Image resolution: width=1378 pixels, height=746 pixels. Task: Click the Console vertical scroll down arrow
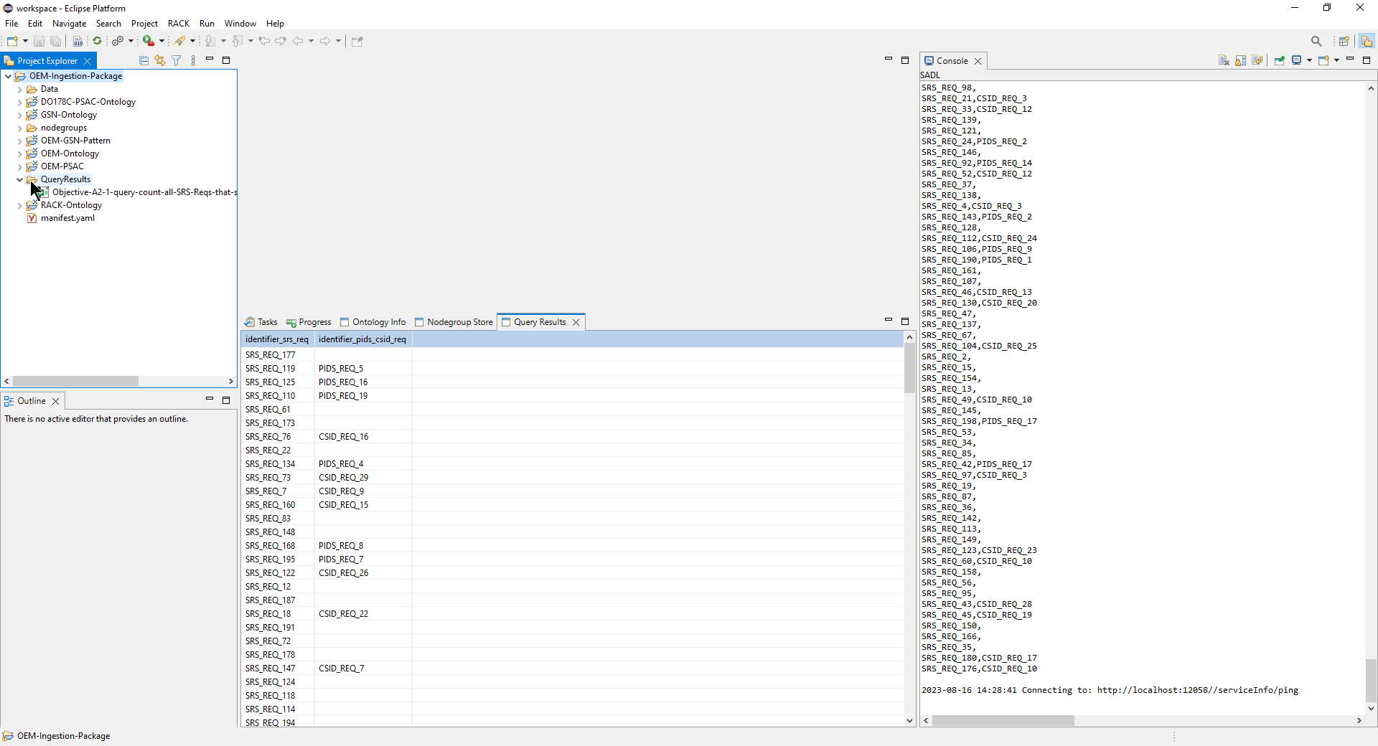[1371, 709]
